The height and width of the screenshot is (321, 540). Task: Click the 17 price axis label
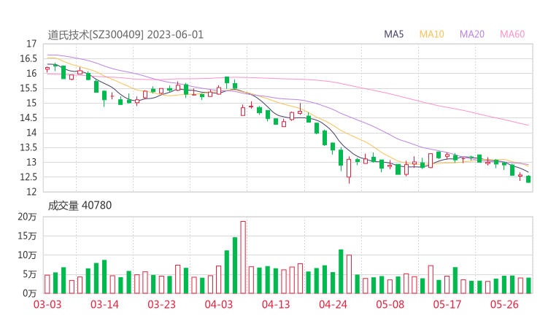[31, 44]
